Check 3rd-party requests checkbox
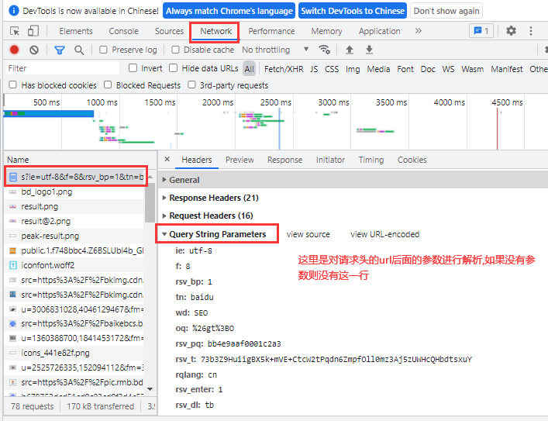Screen dimensions: 548x421 pos(191,85)
